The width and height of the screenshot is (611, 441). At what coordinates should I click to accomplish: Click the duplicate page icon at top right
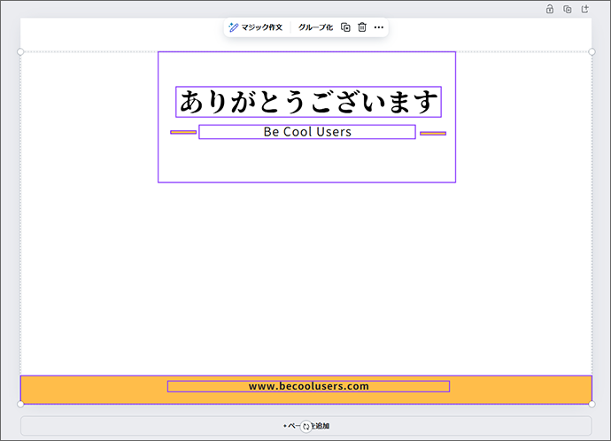tap(568, 9)
